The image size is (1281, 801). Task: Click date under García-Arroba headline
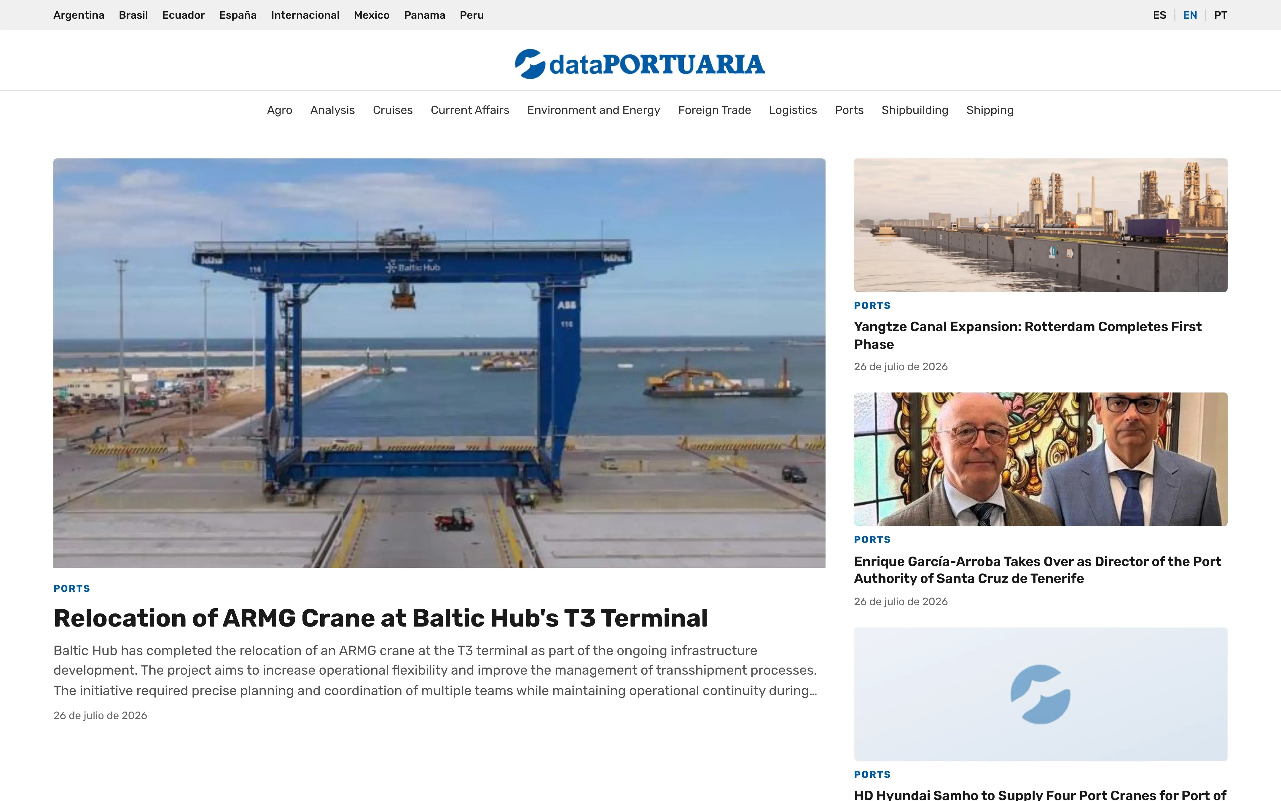point(900,602)
